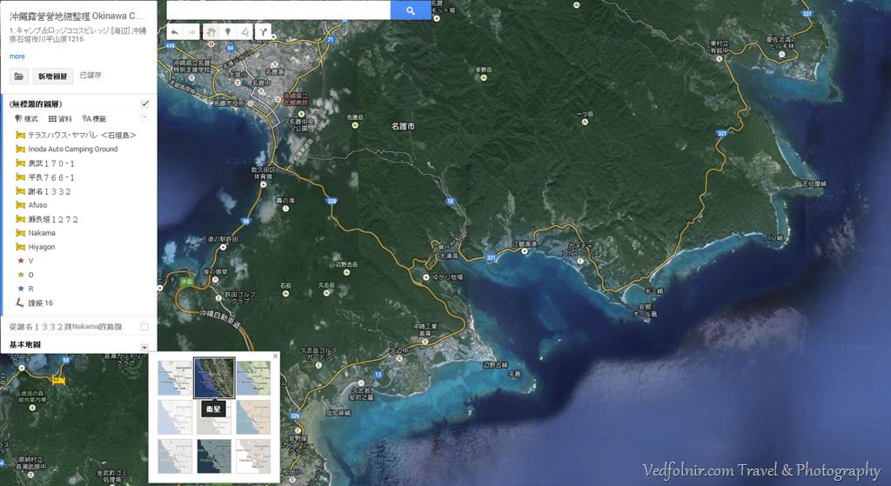This screenshot has height=486, width=891.
Task: Select the add marker pin tool
Action: tap(228, 32)
